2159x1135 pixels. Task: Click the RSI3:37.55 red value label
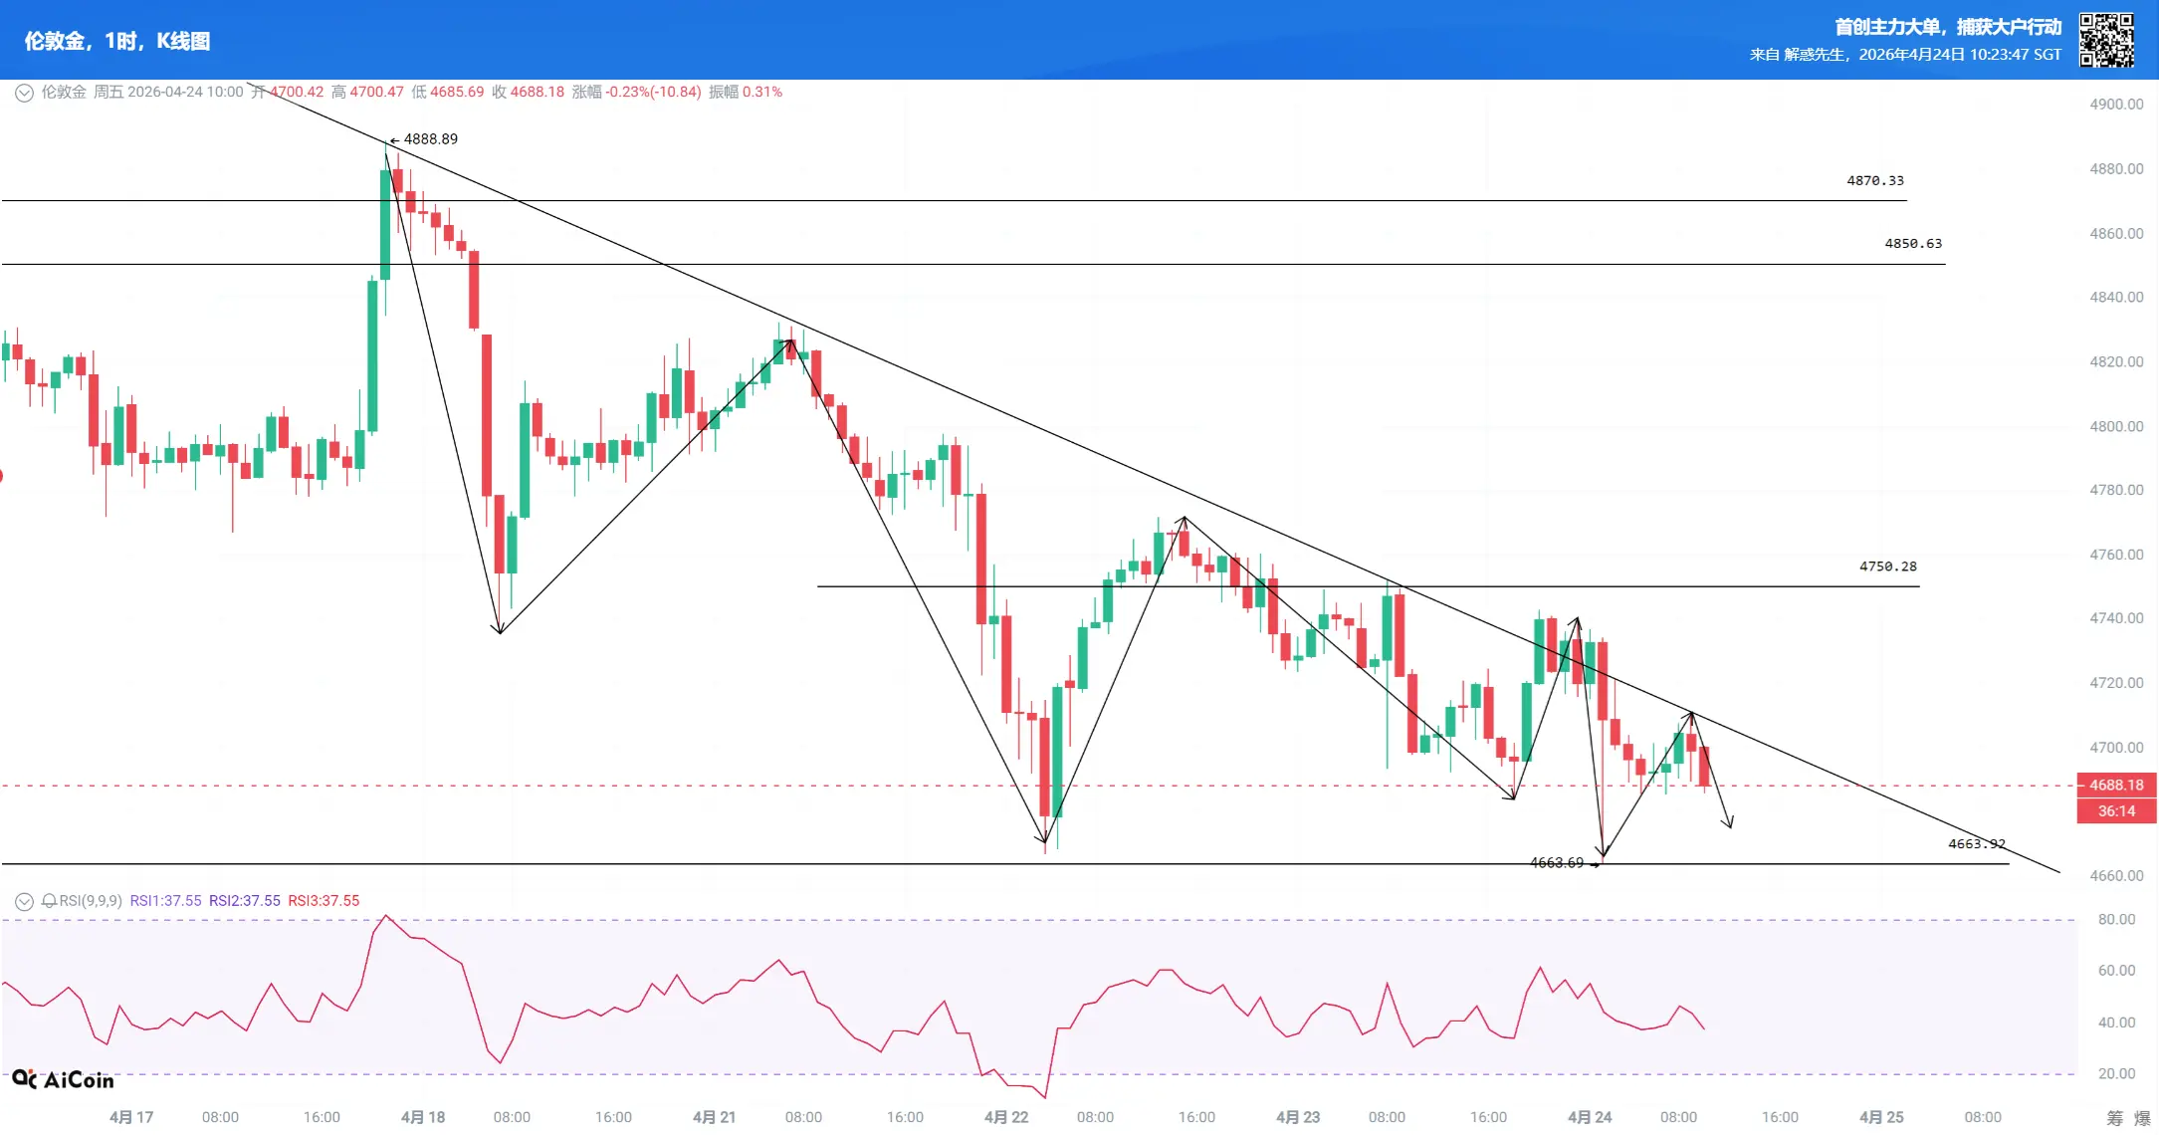(324, 901)
